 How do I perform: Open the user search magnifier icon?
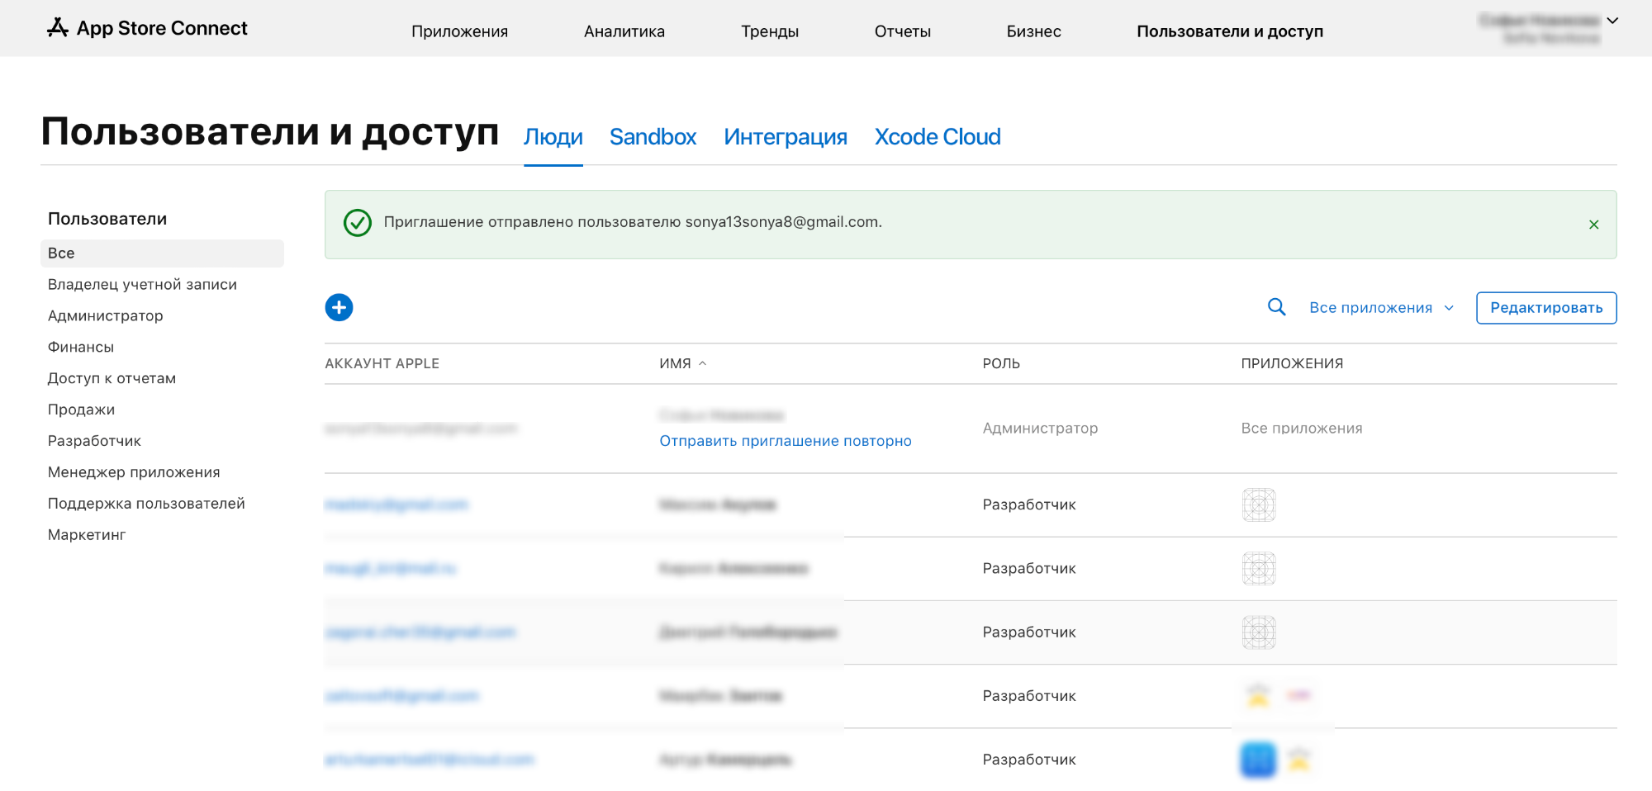pos(1276,307)
